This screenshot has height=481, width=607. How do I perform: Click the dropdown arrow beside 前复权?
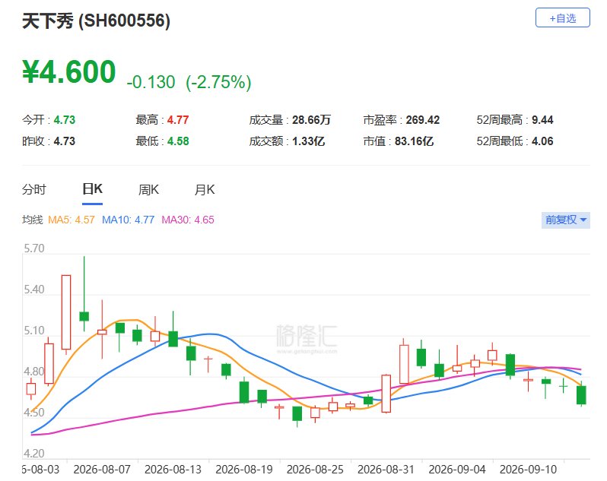click(x=583, y=220)
